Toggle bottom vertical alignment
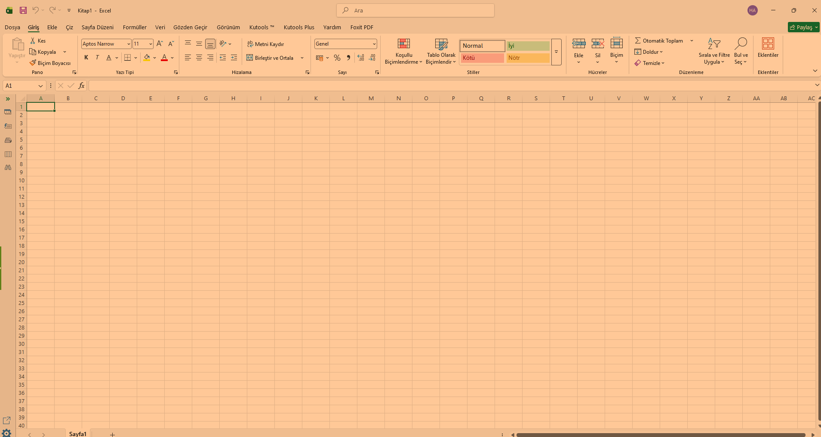The height and width of the screenshot is (437, 821). [x=210, y=43]
